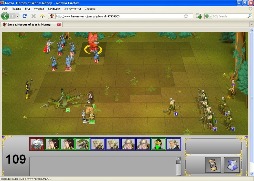254x181 pixels.
Task: Click the hourglass wait button
Action: [x=213, y=165]
